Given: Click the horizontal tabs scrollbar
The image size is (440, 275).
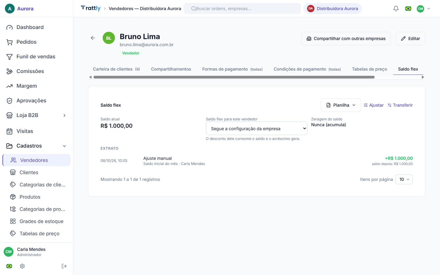Looking at the screenshot, I should [x=234, y=77].
